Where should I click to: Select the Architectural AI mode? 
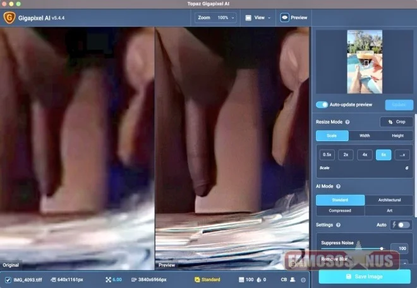[x=389, y=200]
